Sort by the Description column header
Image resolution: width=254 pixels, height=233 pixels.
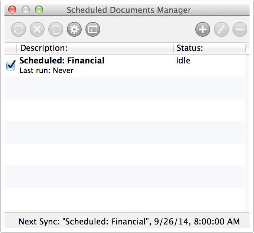[95, 48]
